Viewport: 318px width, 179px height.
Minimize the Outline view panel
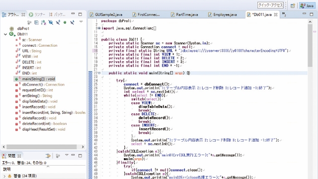pyautogui.click(x=73, y=13)
